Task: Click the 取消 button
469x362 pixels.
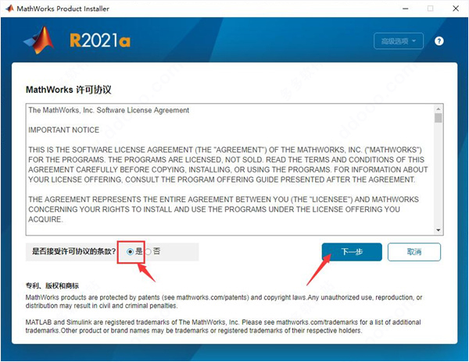Action: tap(414, 252)
